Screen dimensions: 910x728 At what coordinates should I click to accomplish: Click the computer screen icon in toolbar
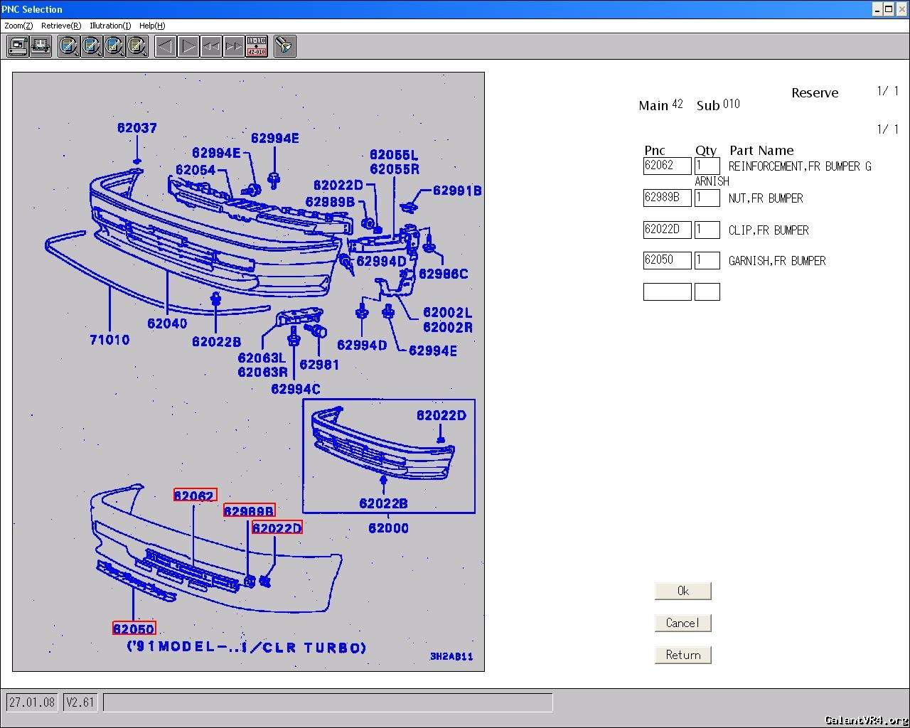tap(18, 47)
